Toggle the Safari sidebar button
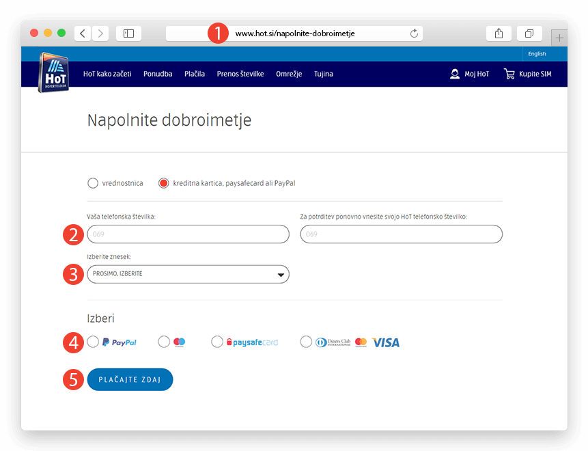Viewport: 588px width, 451px height. coord(128,33)
